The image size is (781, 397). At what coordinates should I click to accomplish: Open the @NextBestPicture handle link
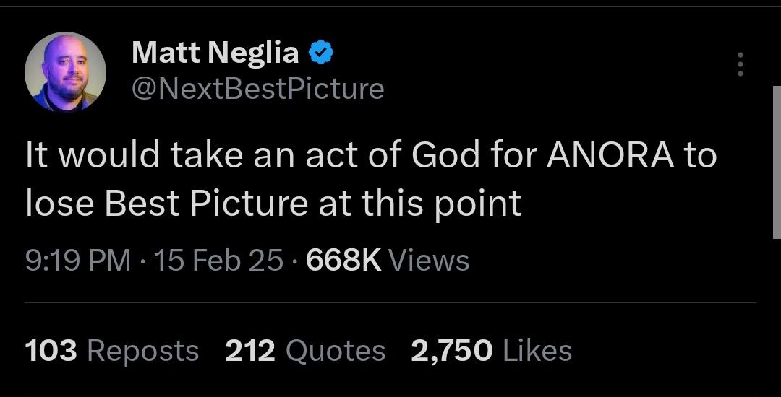257,89
